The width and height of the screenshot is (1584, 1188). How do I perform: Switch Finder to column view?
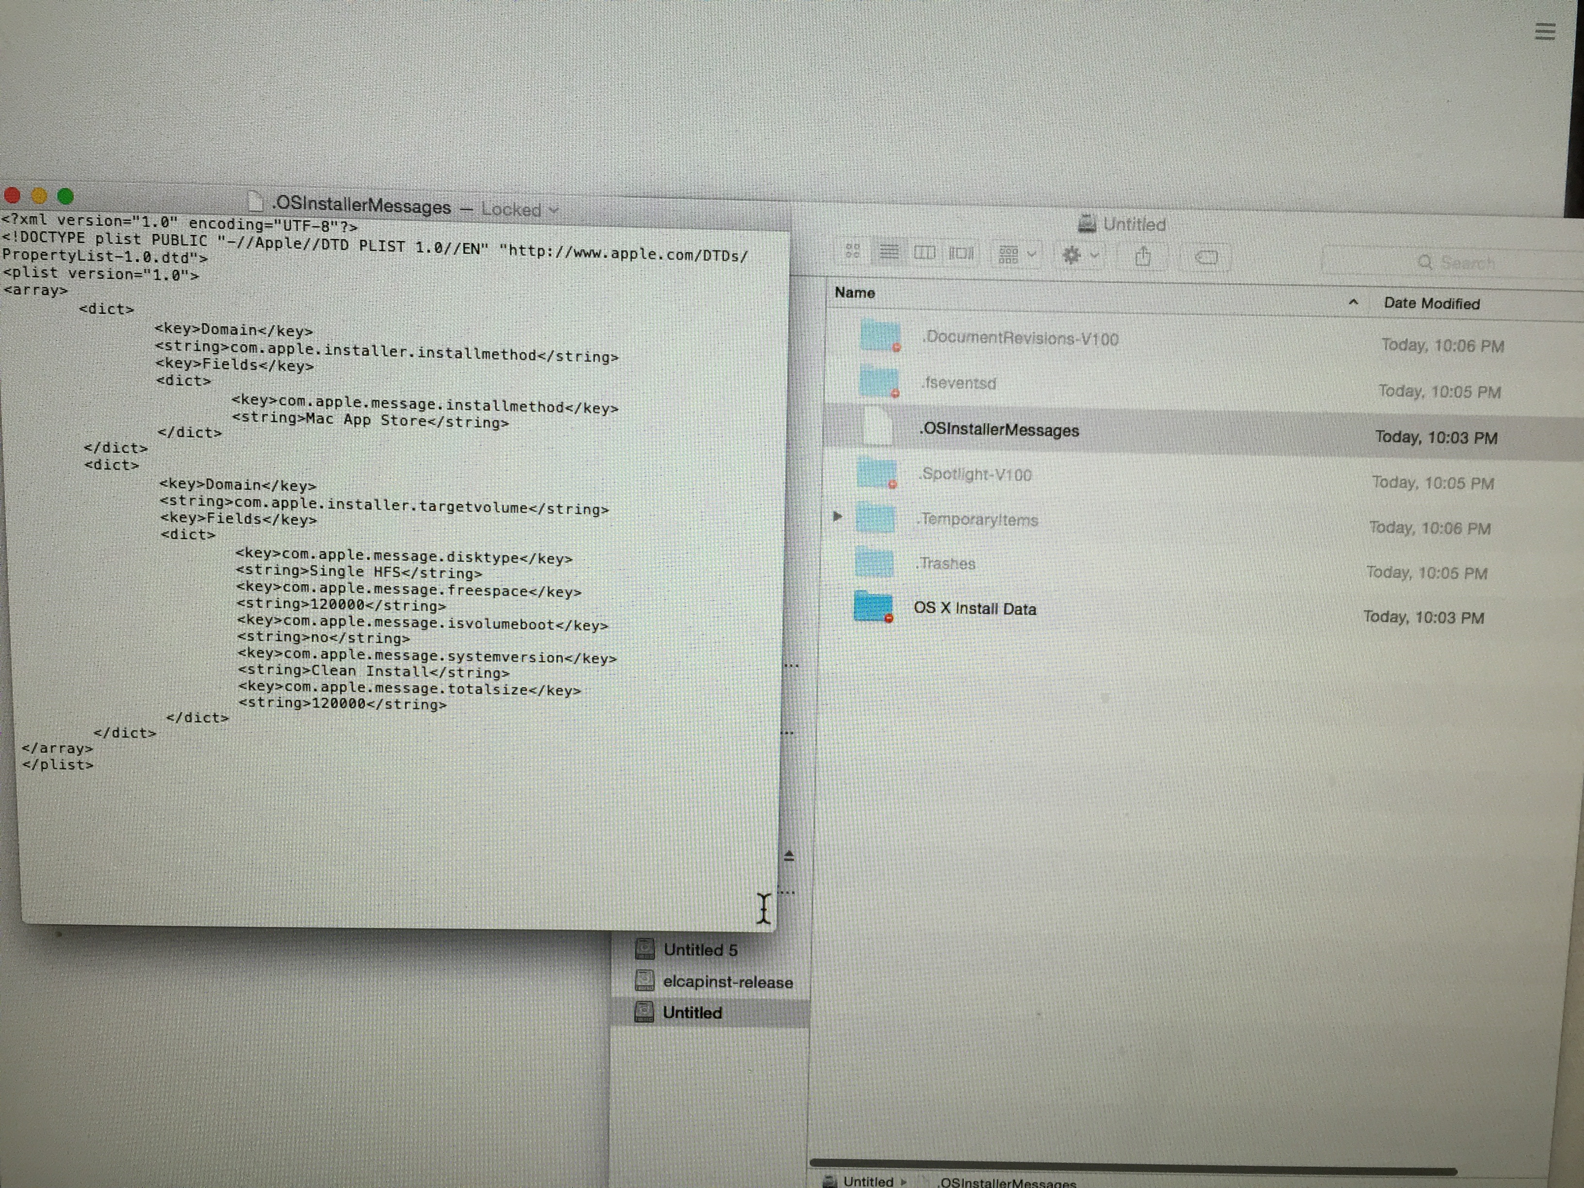tap(924, 253)
